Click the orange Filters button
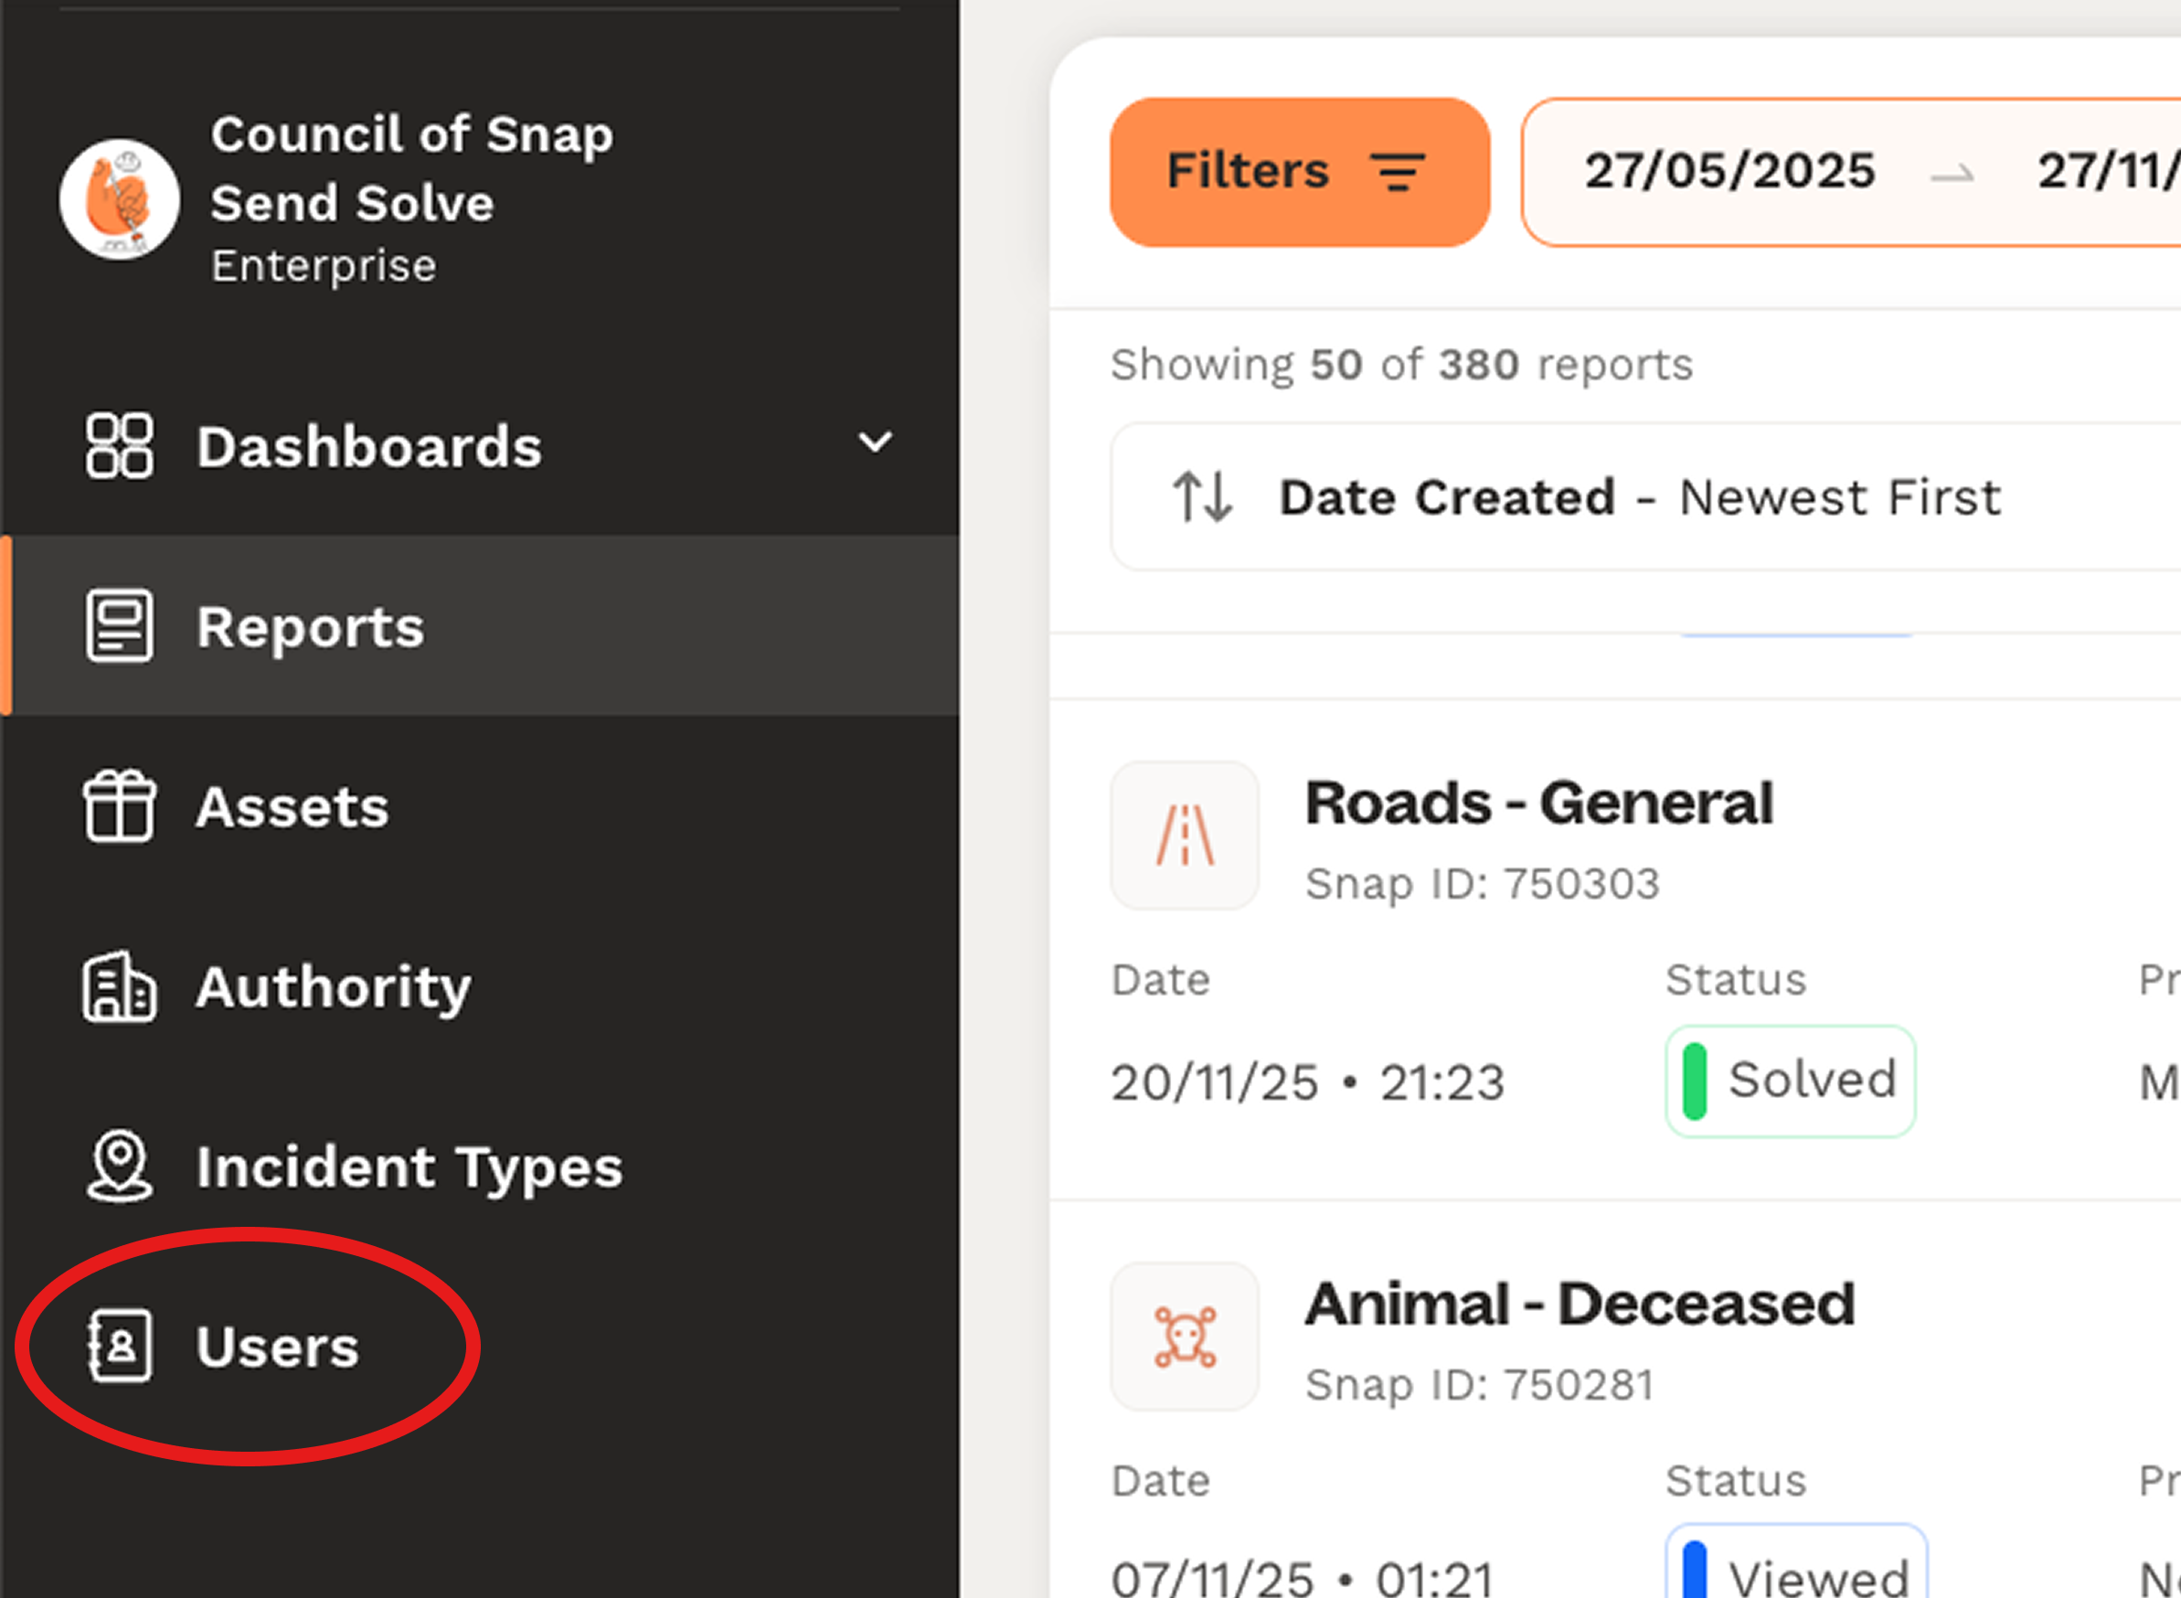Screen dimensions: 2181x1598 (1299, 171)
